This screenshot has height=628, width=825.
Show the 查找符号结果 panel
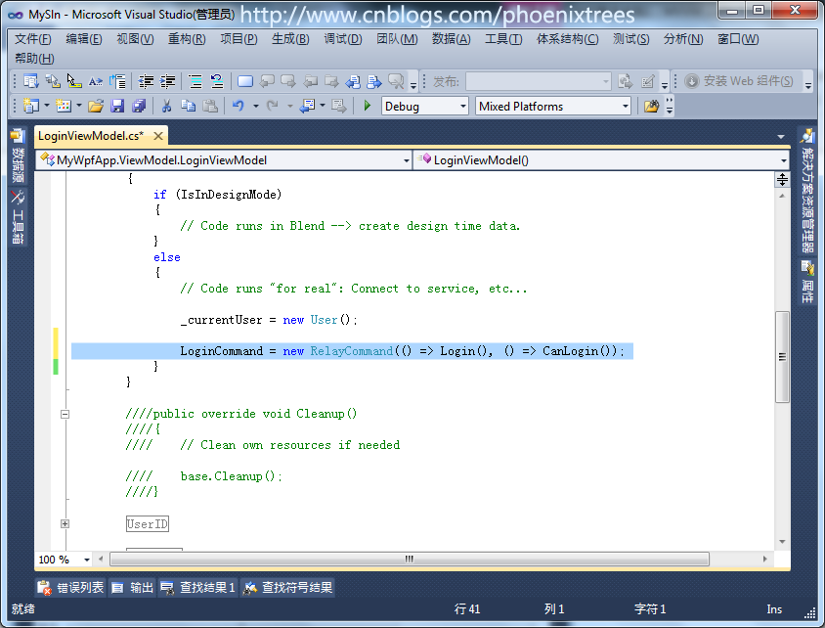(x=287, y=588)
